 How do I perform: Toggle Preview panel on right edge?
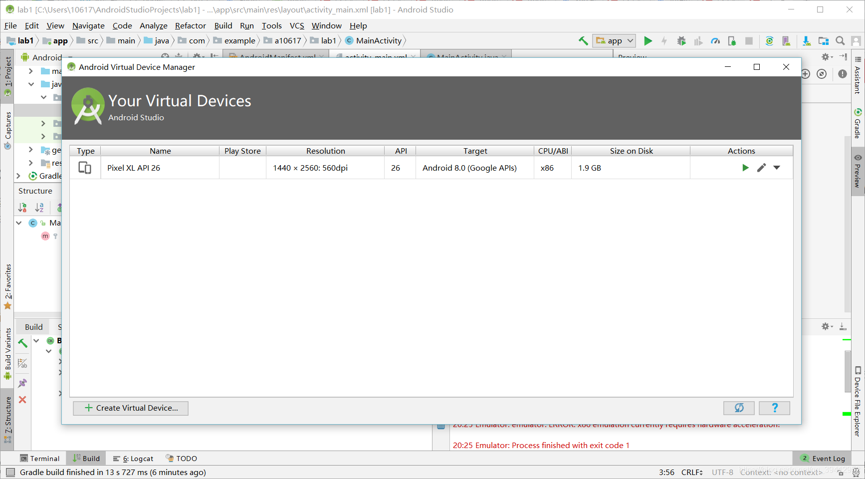[858, 171]
